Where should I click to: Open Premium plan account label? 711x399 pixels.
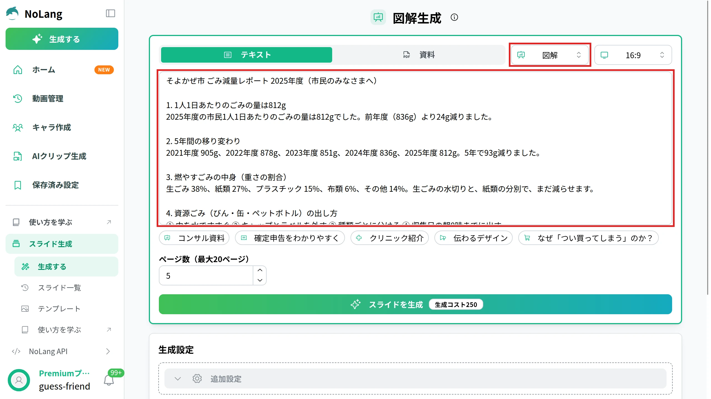64,373
